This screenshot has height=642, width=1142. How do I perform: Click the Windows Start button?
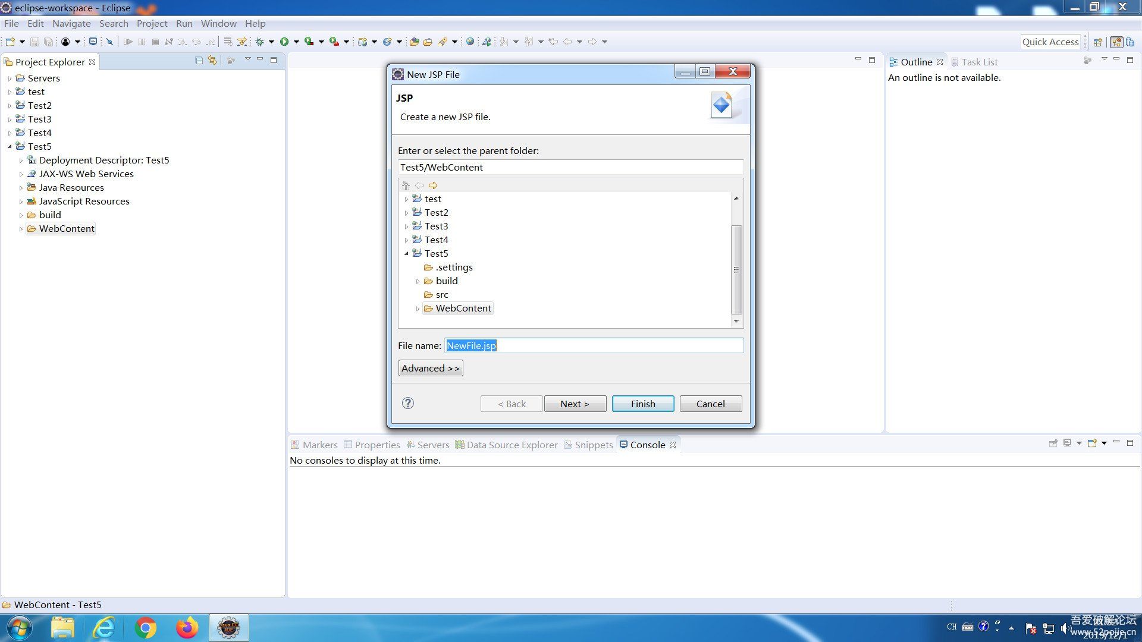[x=20, y=628]
